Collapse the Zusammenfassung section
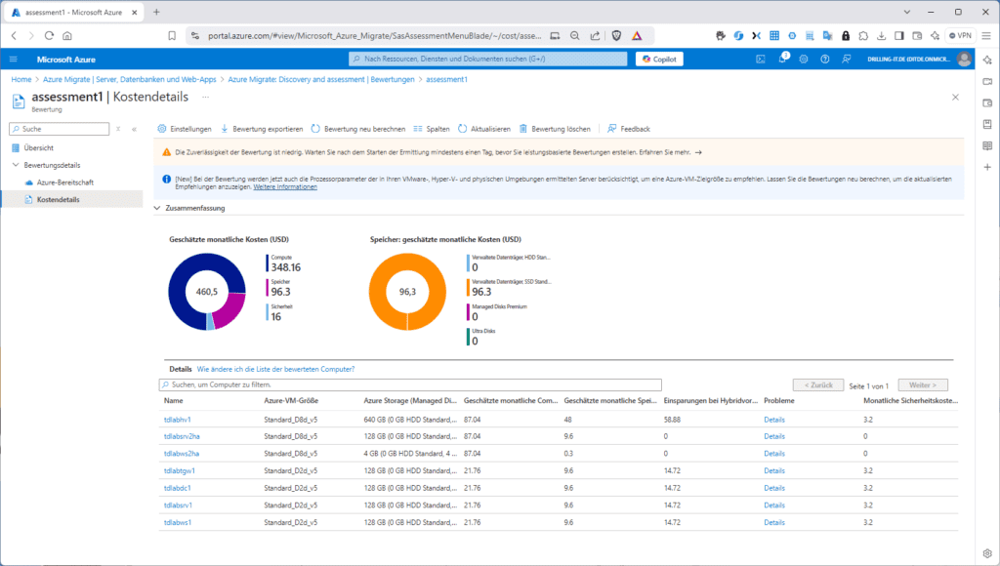1000x566 pixels. (x=157, y=208)
